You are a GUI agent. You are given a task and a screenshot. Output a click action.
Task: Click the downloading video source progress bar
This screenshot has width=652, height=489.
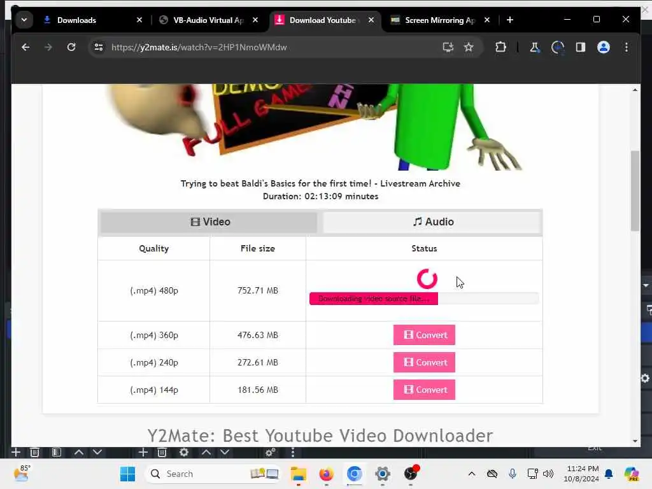(x=424, y=299)
